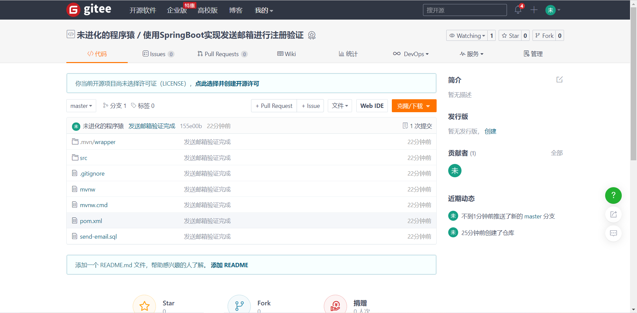The width and height of the screenshot is (637, 313).
Task: Click the plus icon to create new
Action: tap(534, 10)
